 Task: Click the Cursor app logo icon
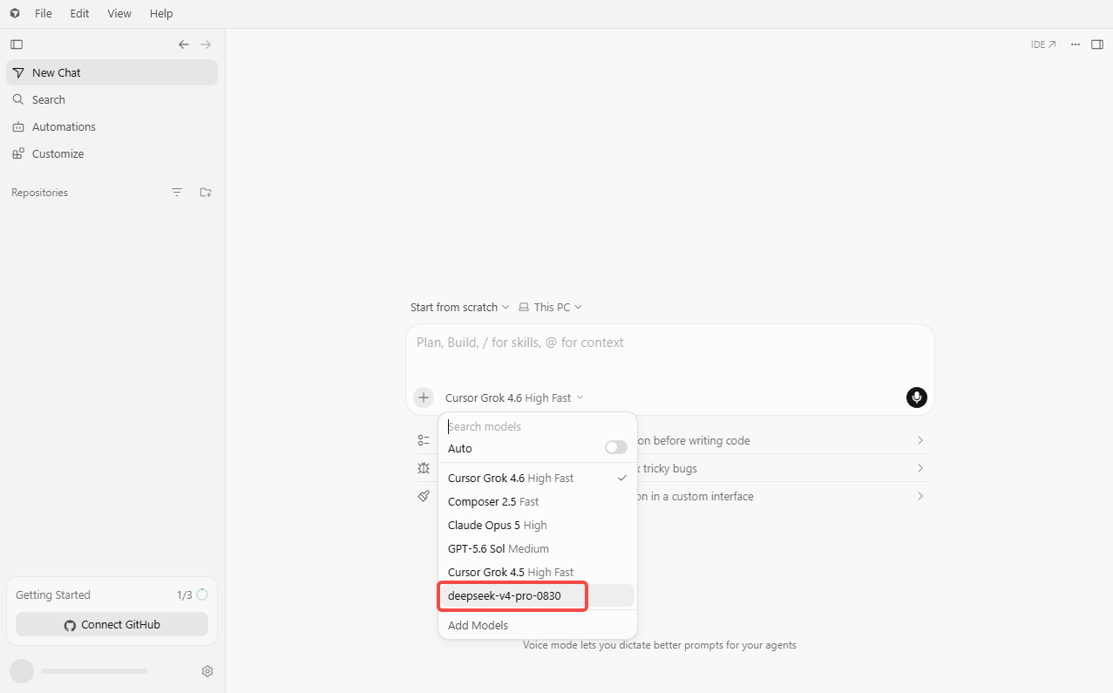pyautogui.click(x=15, y=14)
